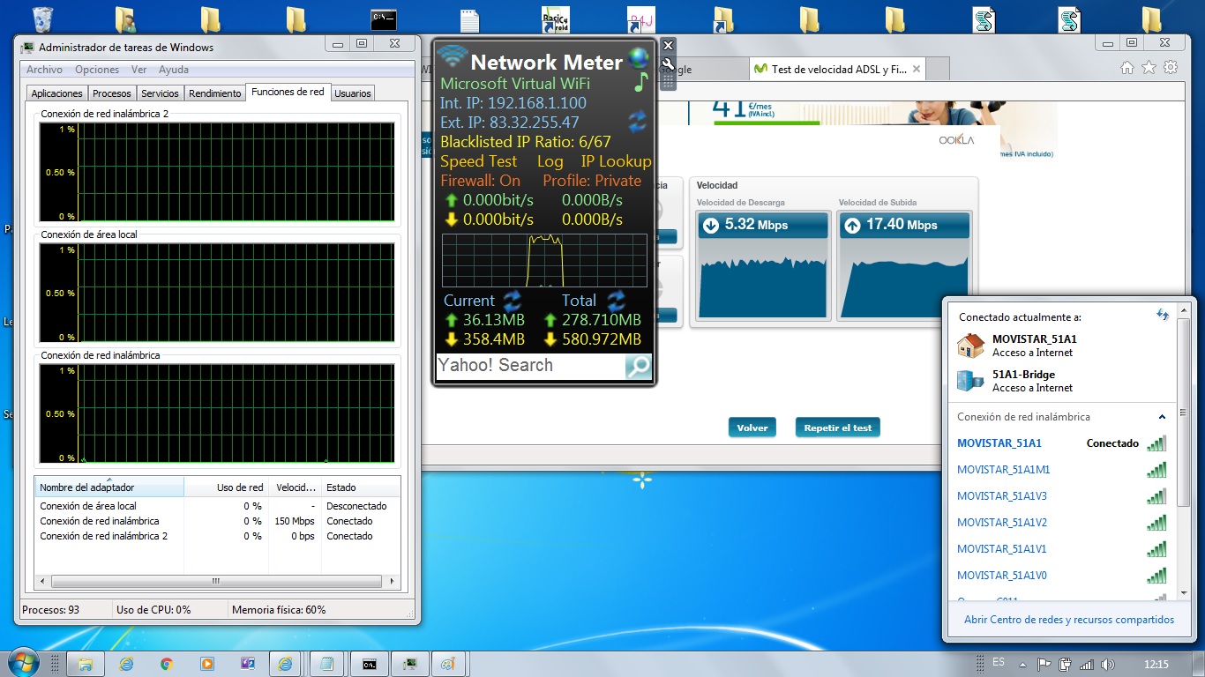Collapse the Conexión de red inalámbrica section
This screenshot has height=677, width=1205.
[1162, 417]
